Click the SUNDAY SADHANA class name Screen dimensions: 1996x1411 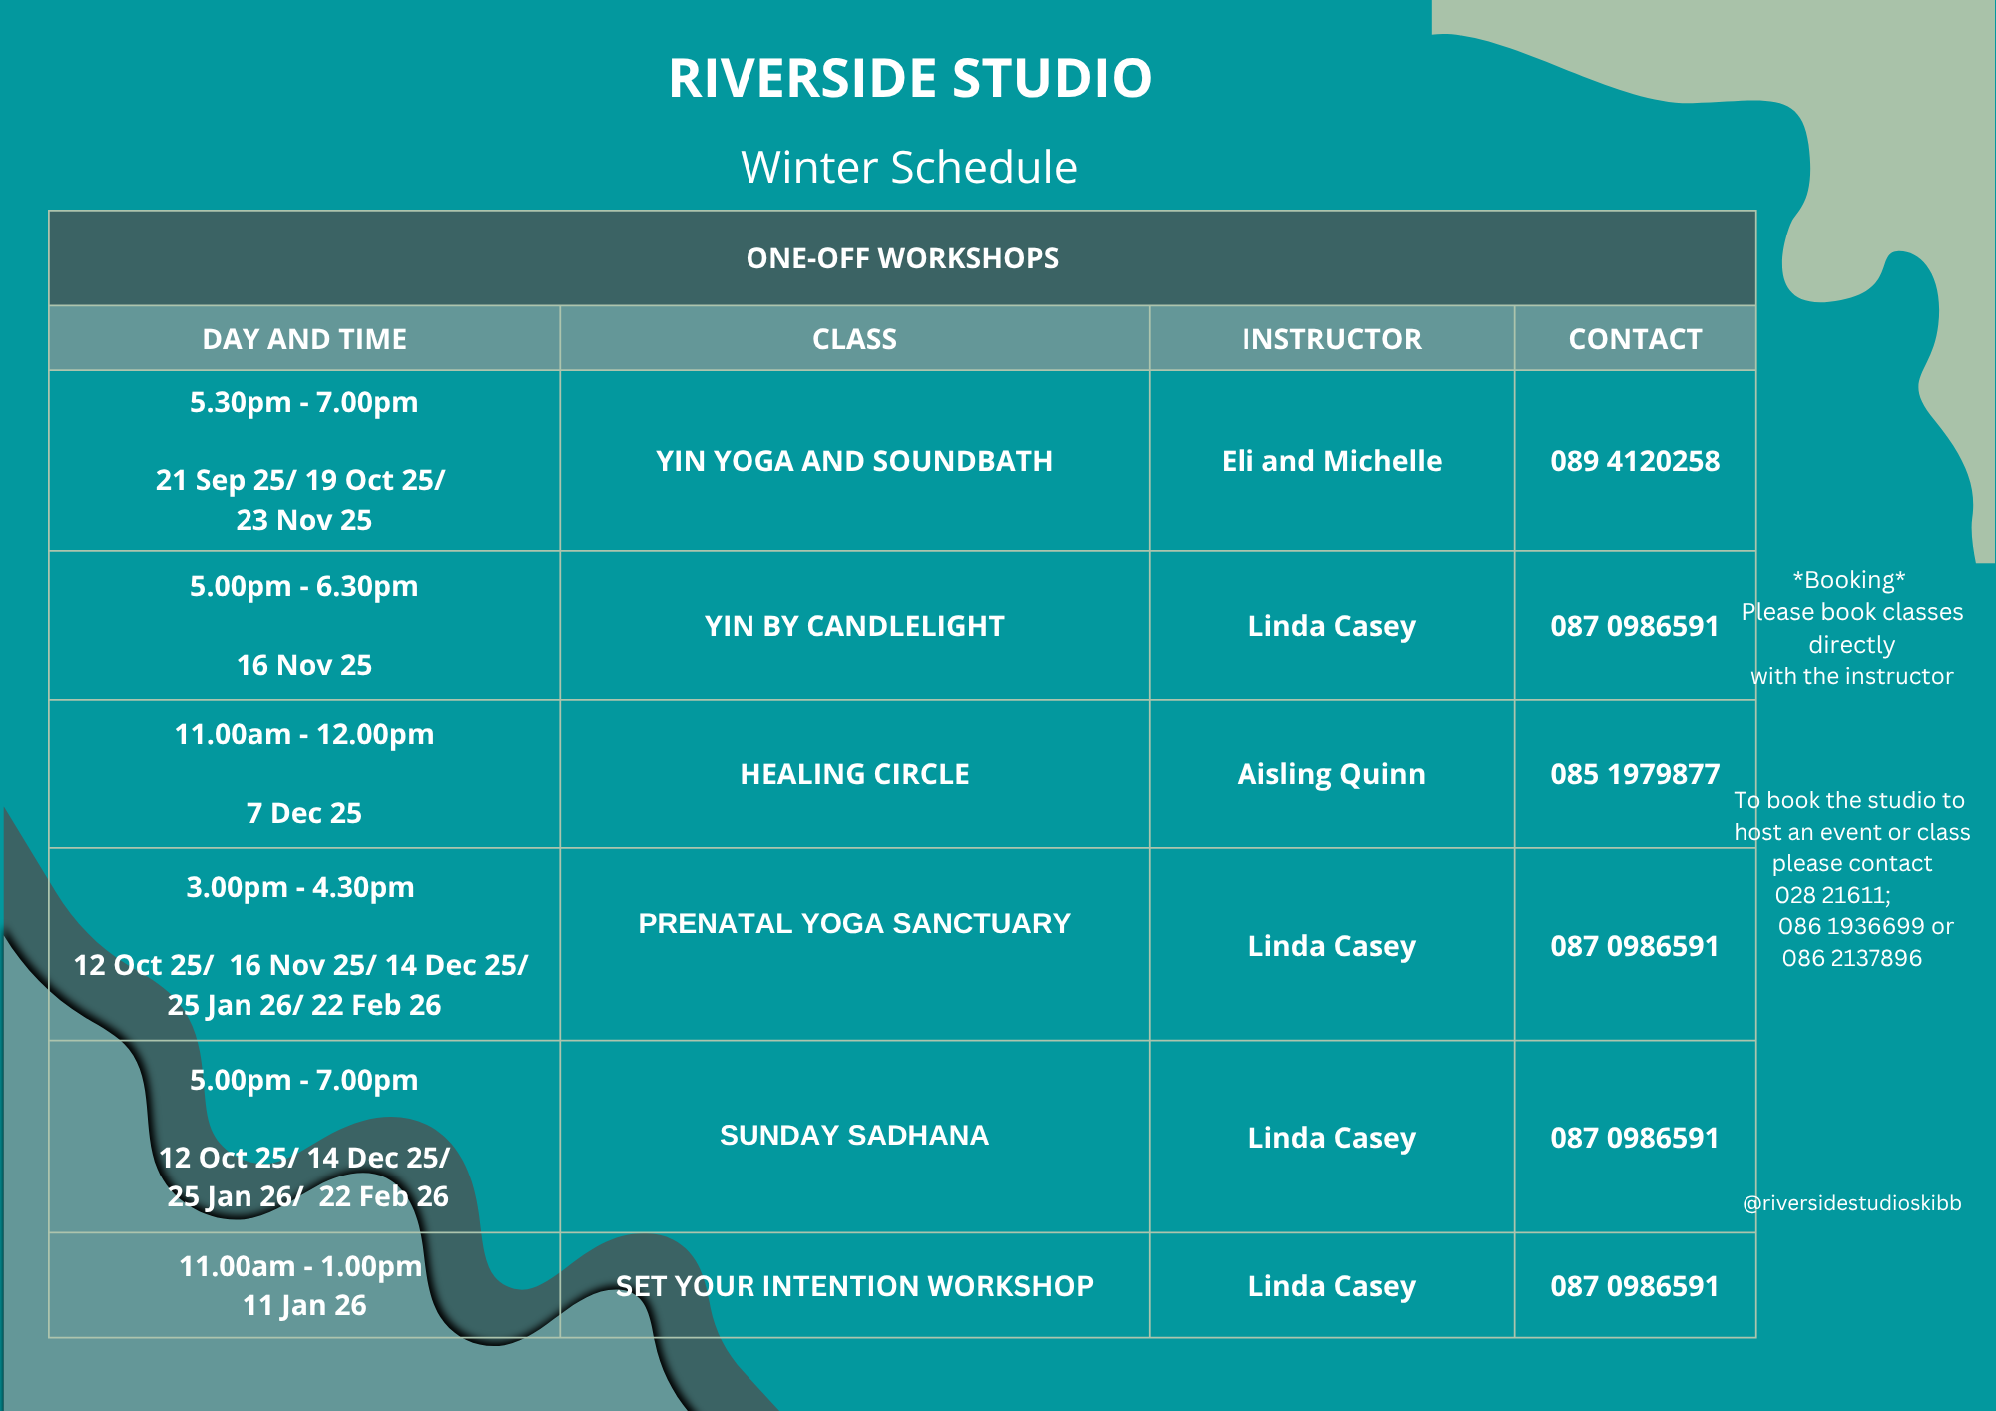pyautogui.click(x=854, y=1135)
